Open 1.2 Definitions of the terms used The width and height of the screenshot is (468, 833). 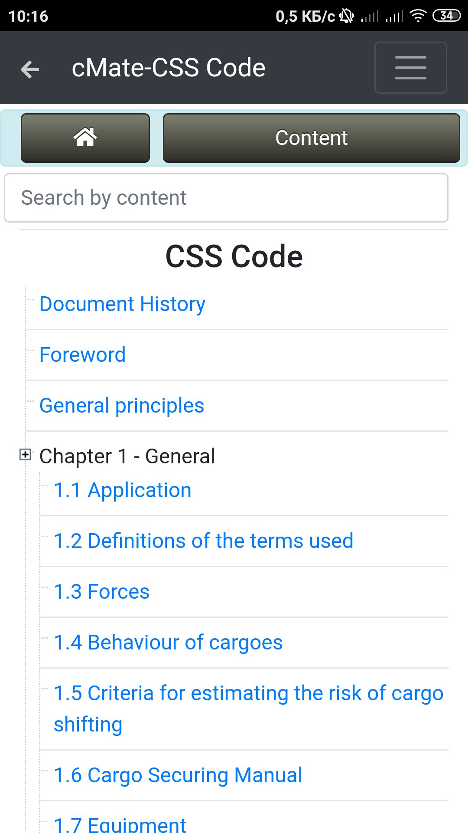[x=203, y=541]
